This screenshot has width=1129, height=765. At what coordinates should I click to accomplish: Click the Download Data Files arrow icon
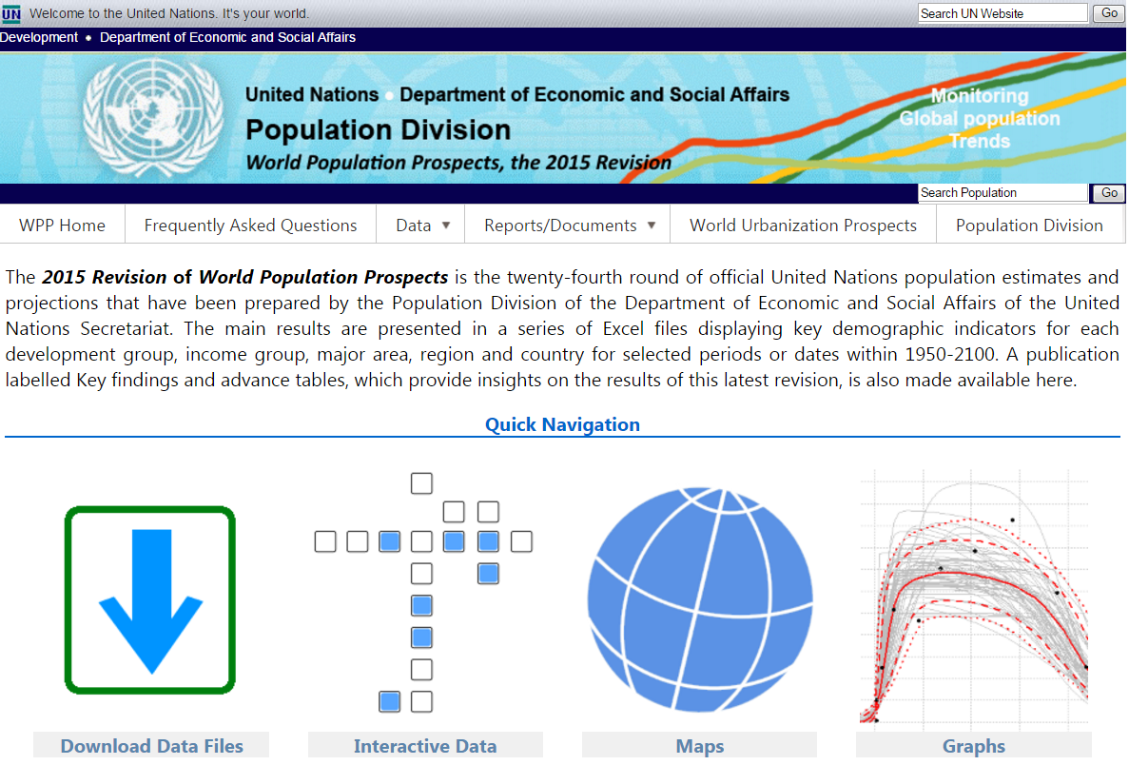[149, 599]
